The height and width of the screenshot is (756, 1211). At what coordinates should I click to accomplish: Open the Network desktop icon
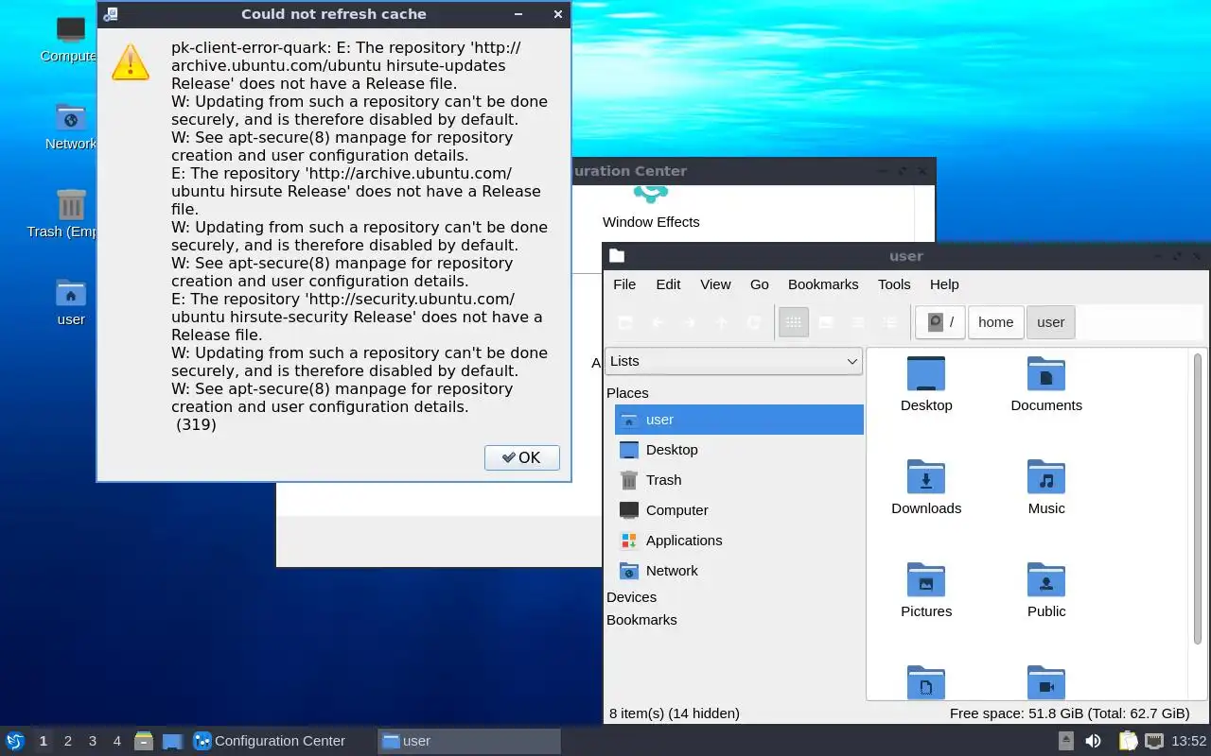click(71, 128)
